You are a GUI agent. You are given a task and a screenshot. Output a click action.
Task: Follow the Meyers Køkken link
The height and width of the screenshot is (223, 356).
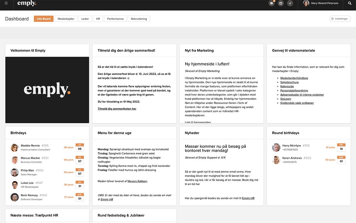tap(137, 181)
